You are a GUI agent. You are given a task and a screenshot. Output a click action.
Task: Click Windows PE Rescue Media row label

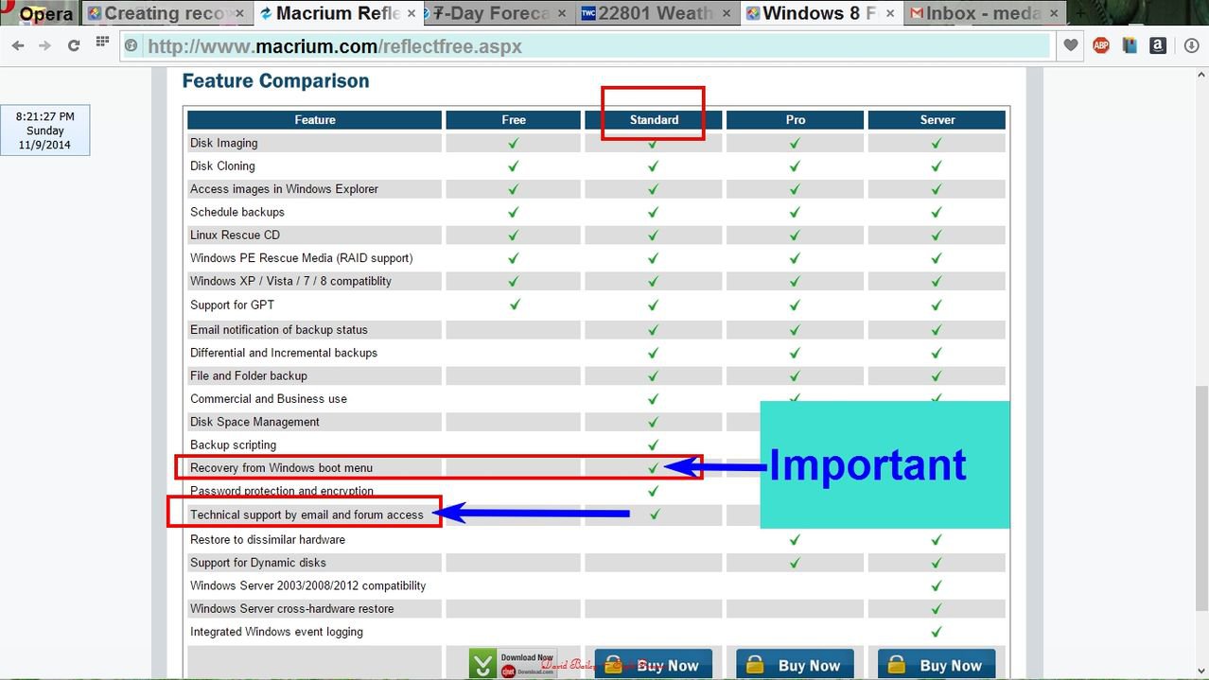point(302,258)
